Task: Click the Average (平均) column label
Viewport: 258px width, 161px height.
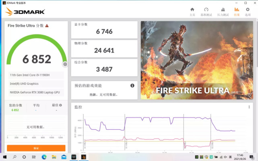Action: [36, 105]
